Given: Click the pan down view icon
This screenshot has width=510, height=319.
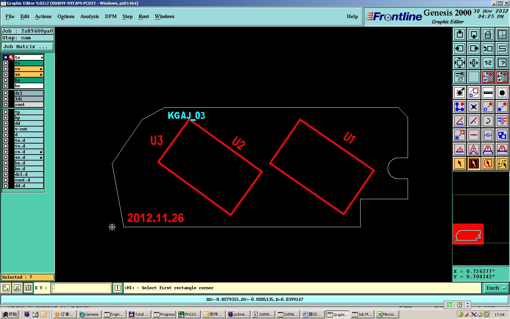Looking at the screenshot, I should point(474,34).
